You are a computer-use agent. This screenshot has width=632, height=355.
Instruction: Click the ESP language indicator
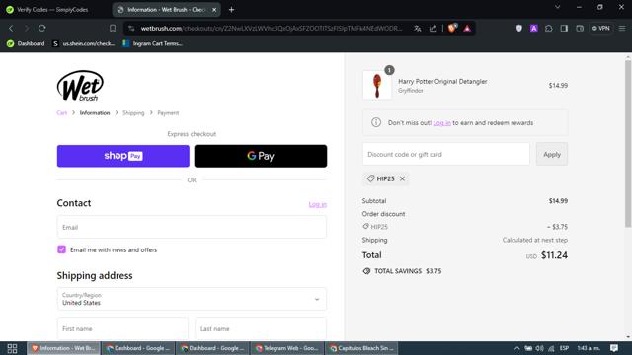(x=564, y=348)
